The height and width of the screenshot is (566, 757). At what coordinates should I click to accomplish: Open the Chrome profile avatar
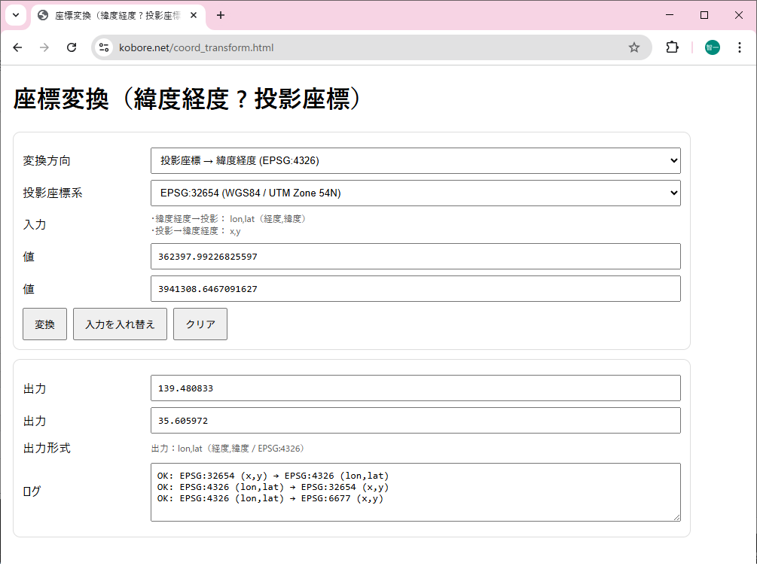click(712, 47)
